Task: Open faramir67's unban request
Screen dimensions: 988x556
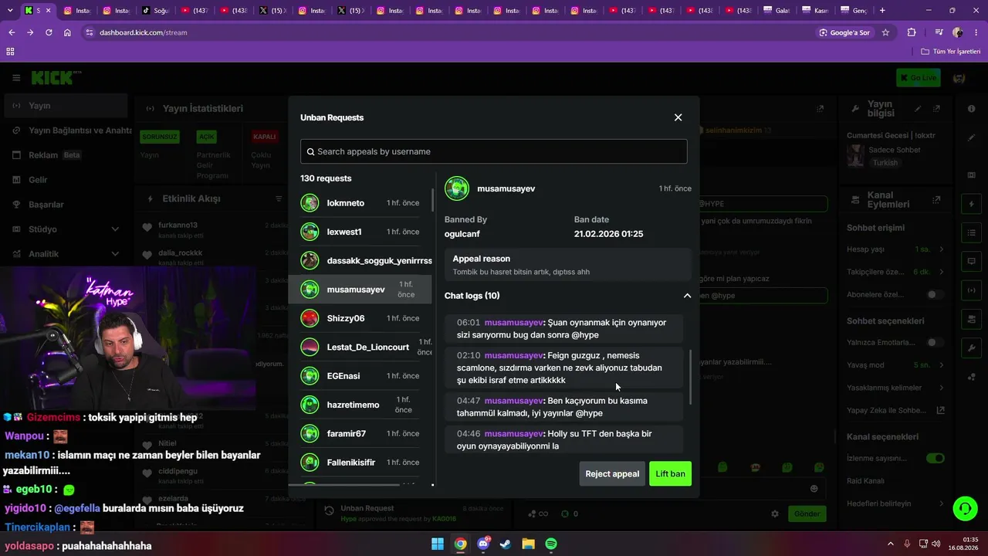Action: pyautogui.click(x=360, y=433)
